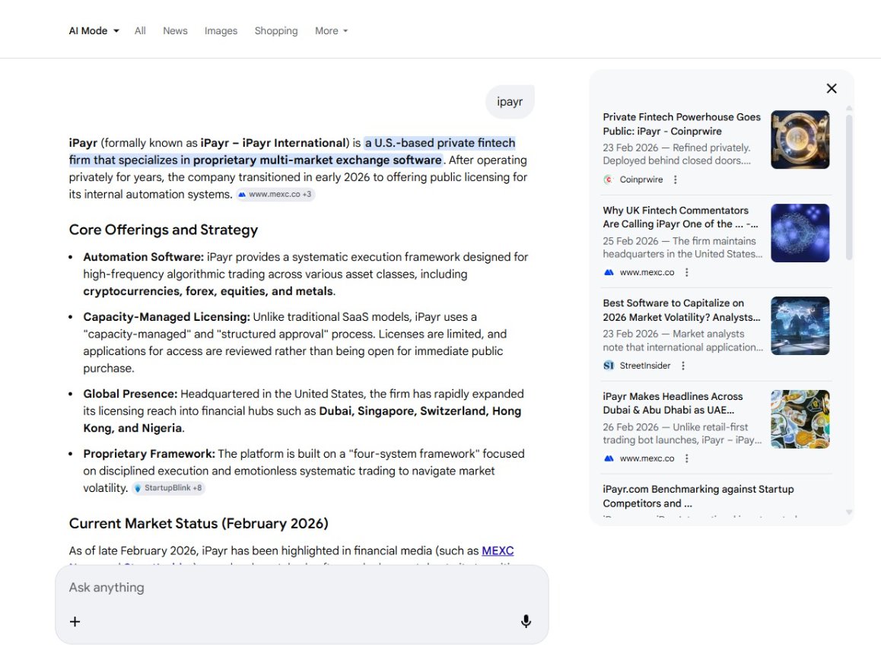This screenshot has height=663, width=881.
Task: Click the side panel vertical scrollbar
Action: pyautogui.click(x=849, y=187)
